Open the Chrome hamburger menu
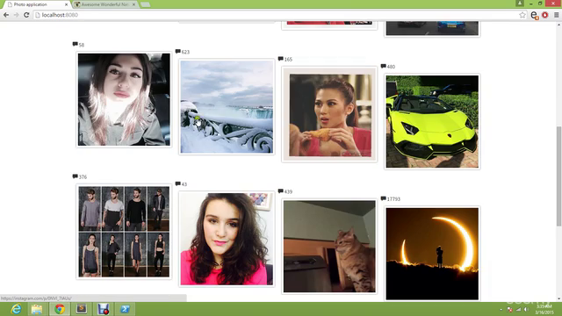The height and width of the screenshot is (316, 562). click(x=556, y=15)
